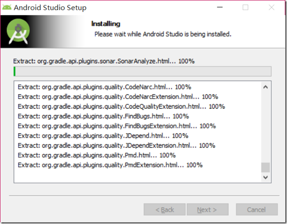Go back with the < Back button
Screen dimensions: 287x224
point(165,210)
